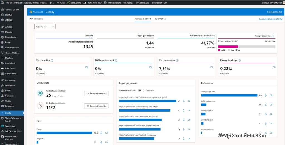This screenshot has height=145, width=285.
Task: Open heatmap for www.bing.com referrer
Action: 266,123
